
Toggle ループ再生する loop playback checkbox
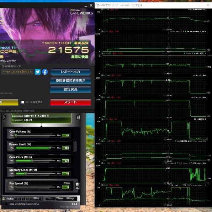[x=23, y=102]
